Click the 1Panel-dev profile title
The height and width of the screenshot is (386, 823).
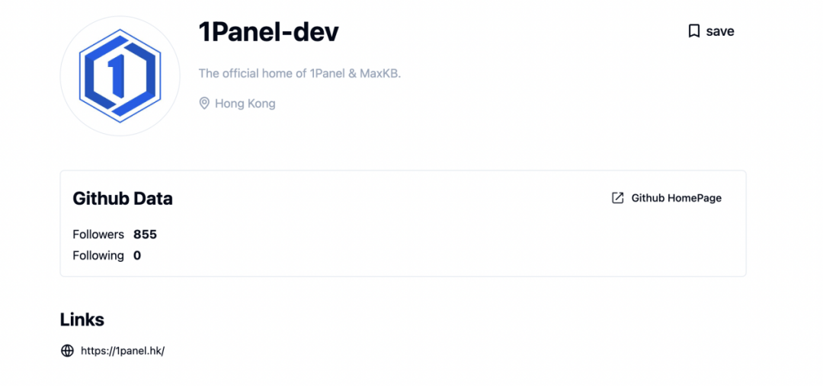pos(268,32)
